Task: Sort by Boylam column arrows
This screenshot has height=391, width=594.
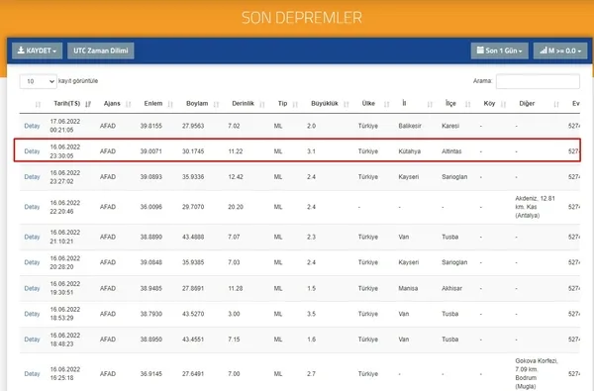Action: click(216, 104)
